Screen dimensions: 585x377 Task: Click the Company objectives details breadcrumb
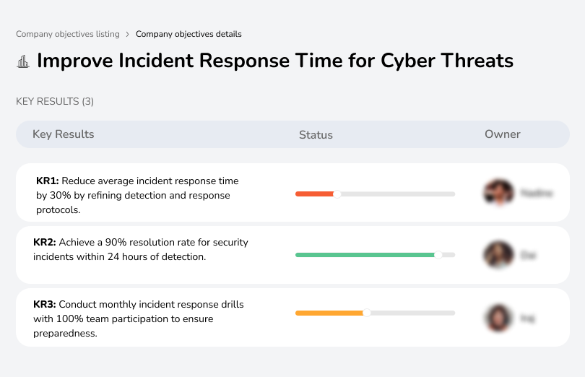[188, 34]
